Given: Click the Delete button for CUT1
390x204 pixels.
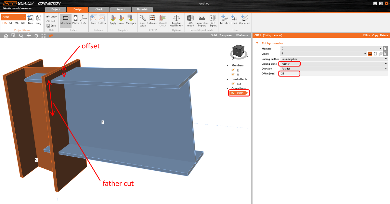Looking at the screenshot, I should pyautogui.click(x=384, y=35).
